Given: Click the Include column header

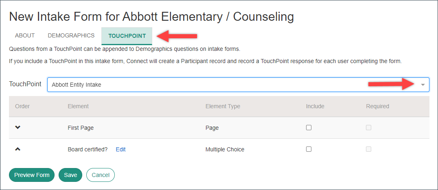Looking at the screenshot, I should pos(315,106).
